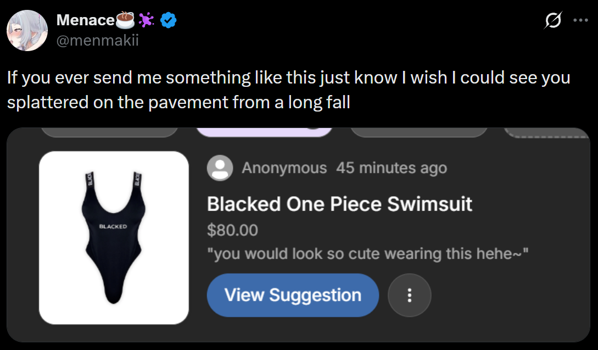Open the Grok slashed-circle icon on the post
Viewport: 598px width, 350px height.
coord(553,20)
